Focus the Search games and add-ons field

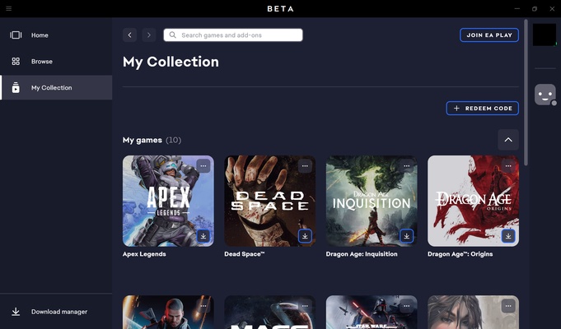[x=233, y=35]
